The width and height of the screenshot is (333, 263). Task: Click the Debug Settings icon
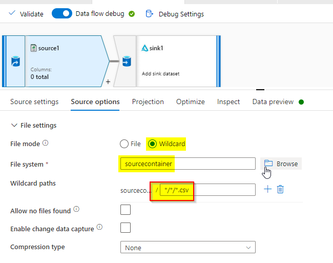(150, 14)
